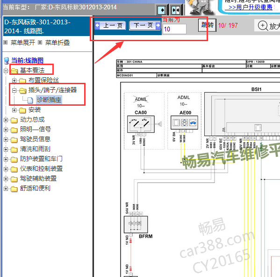The image size is (280, 277).
Task: Click the double-arrow collapse icon in the top bar
Action: click(176, 10)
